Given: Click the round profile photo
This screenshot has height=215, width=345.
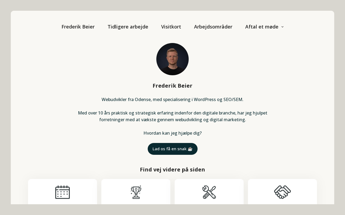Looking at the screenshot, I should 172,59.
